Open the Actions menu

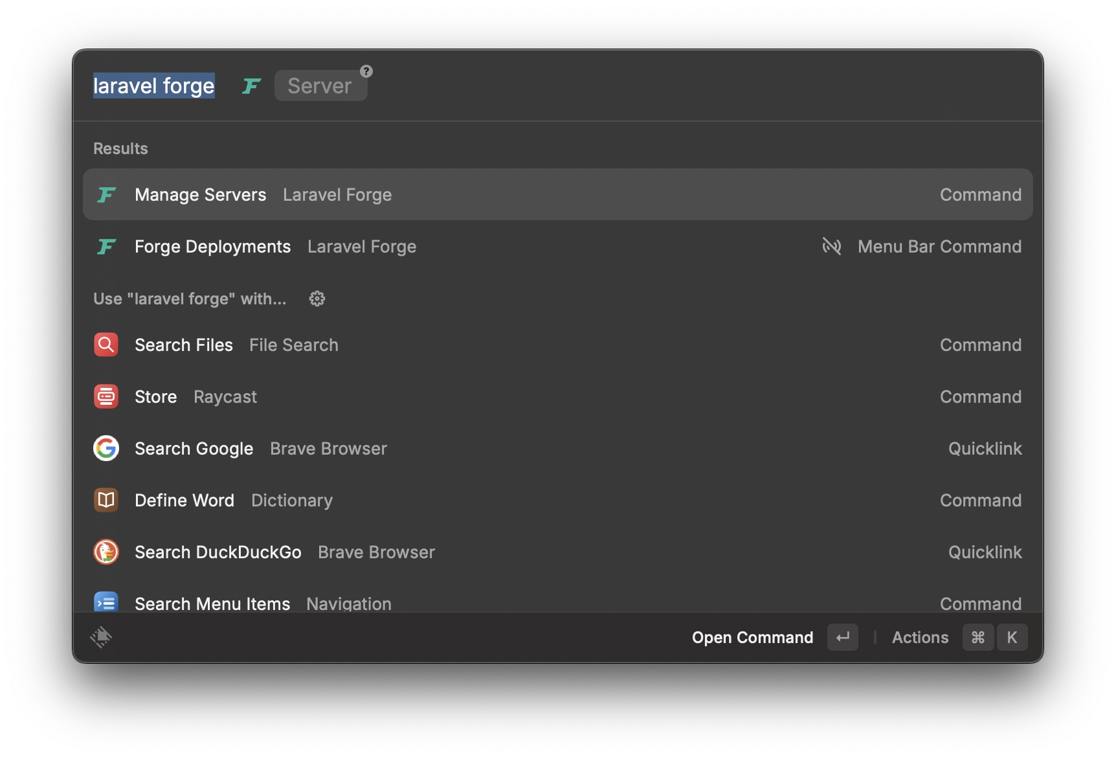click(920, 637)
